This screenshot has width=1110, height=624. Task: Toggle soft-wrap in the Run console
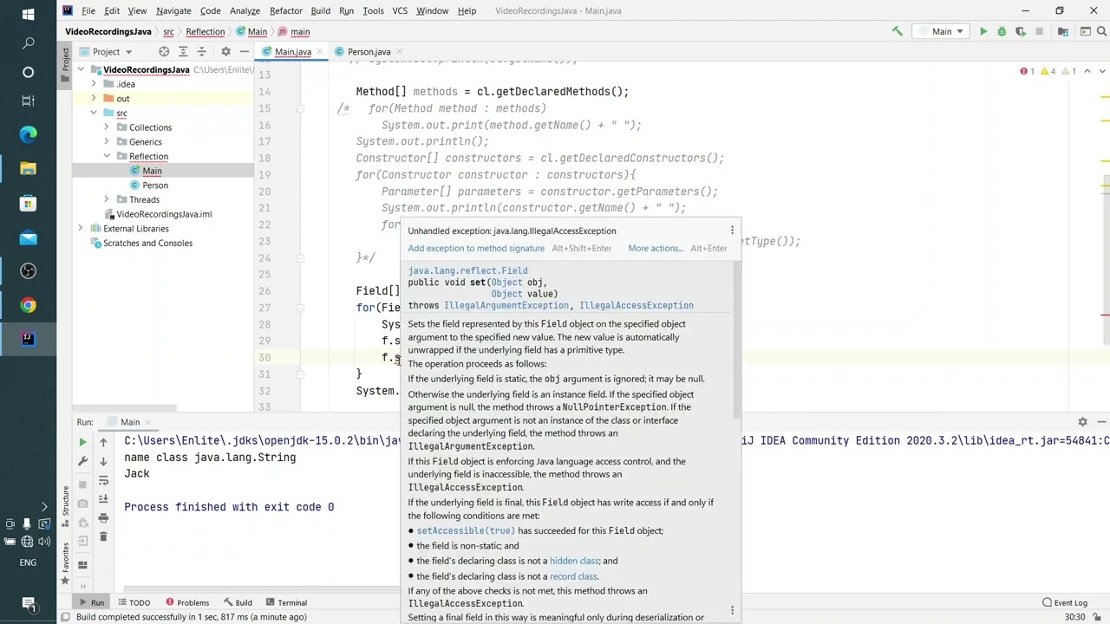103,480
